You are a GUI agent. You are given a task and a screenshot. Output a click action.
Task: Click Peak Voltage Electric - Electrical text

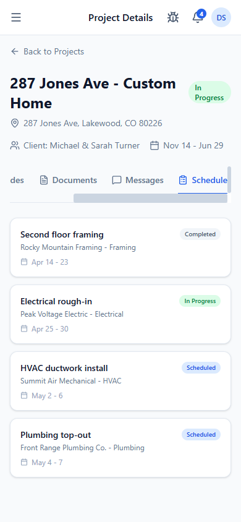pyautogui.click(x=72, y=314)
